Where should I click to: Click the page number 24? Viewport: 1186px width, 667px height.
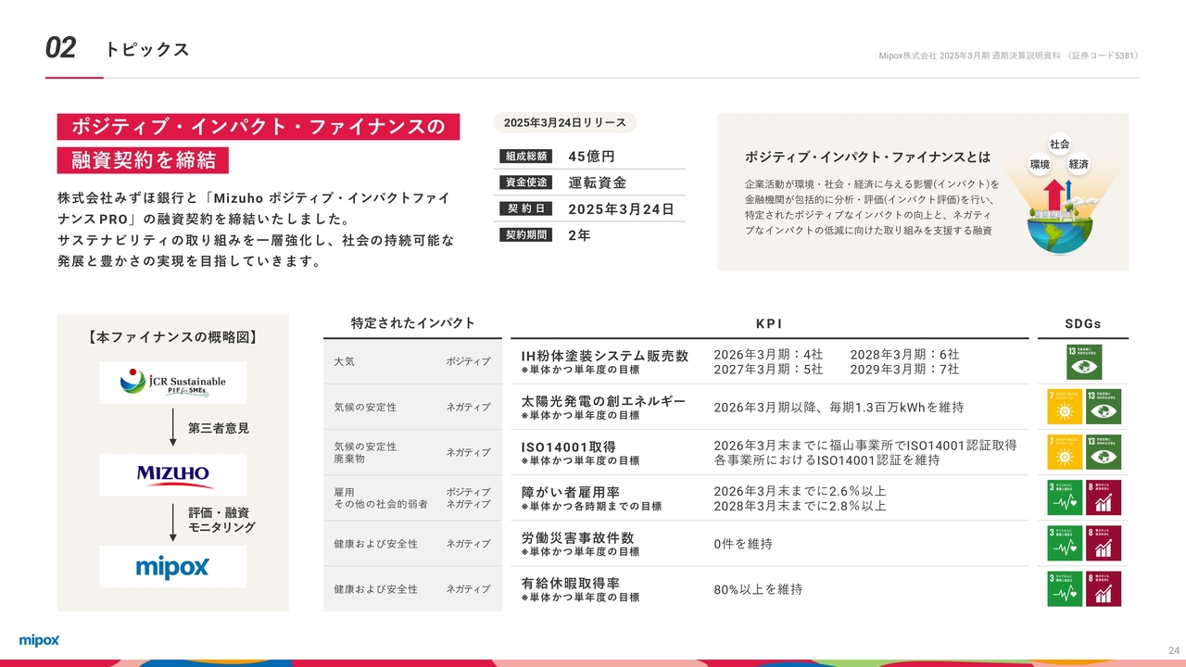coord(1173,649)
